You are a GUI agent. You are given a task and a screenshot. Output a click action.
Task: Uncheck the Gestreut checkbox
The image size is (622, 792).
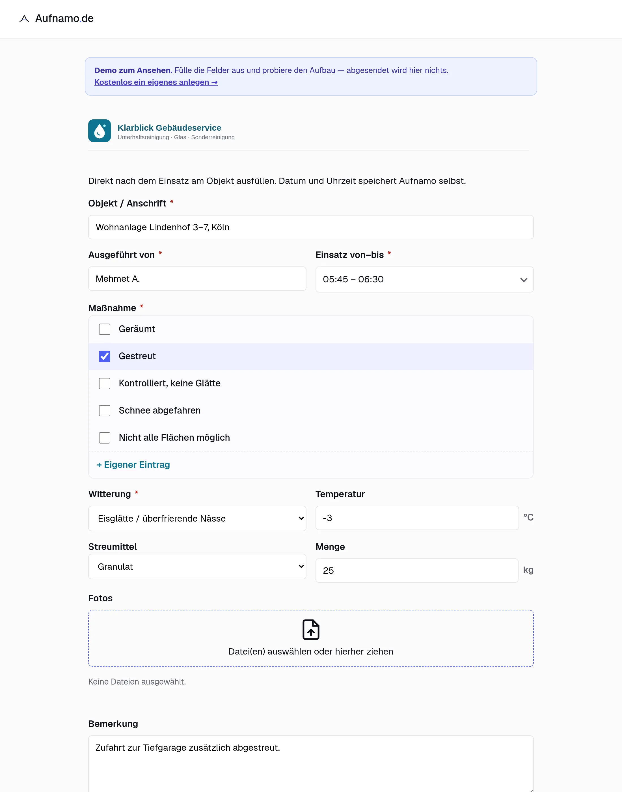pyautogui.click(x=105, y=356)
